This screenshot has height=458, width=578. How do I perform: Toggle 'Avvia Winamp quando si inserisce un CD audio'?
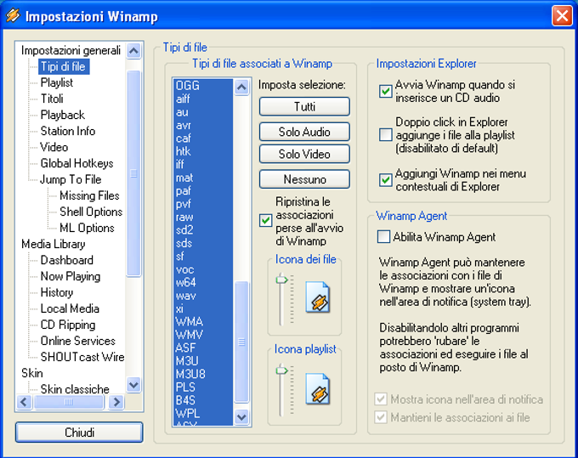coord(386,91)
